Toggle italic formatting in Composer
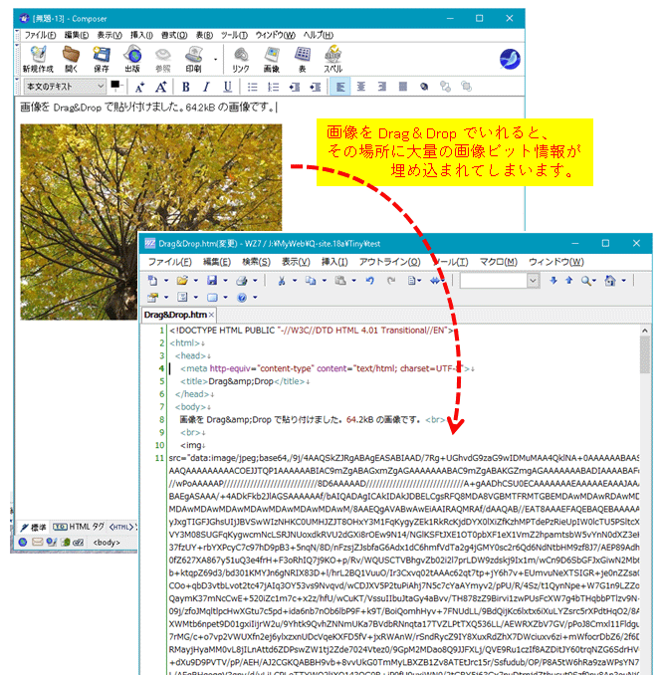Screen dimensions: 663x675 [x=206, y=87]
